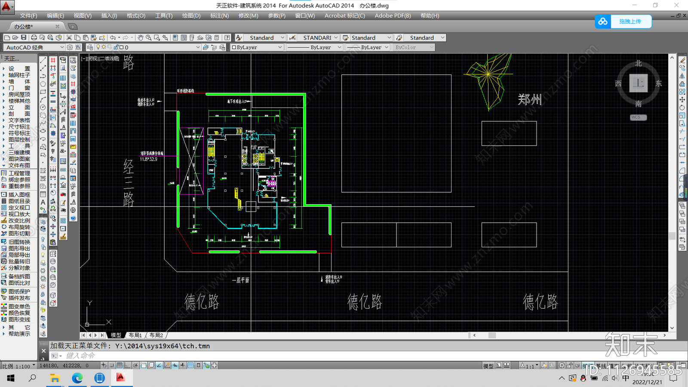Switch to the 布局1 layout tab
This screenshot has height=387, width=688.
(135, 335)
